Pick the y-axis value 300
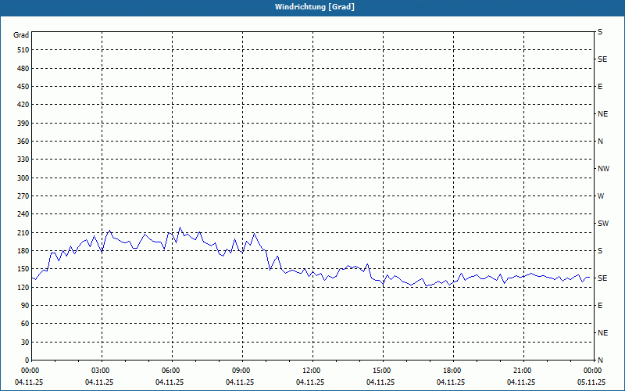Viewport: 625px width, 391px height. coord(23,178)
